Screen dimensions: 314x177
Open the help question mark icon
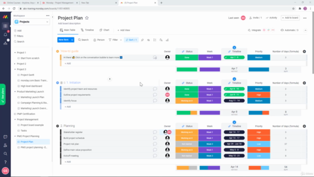pos(5,162)
